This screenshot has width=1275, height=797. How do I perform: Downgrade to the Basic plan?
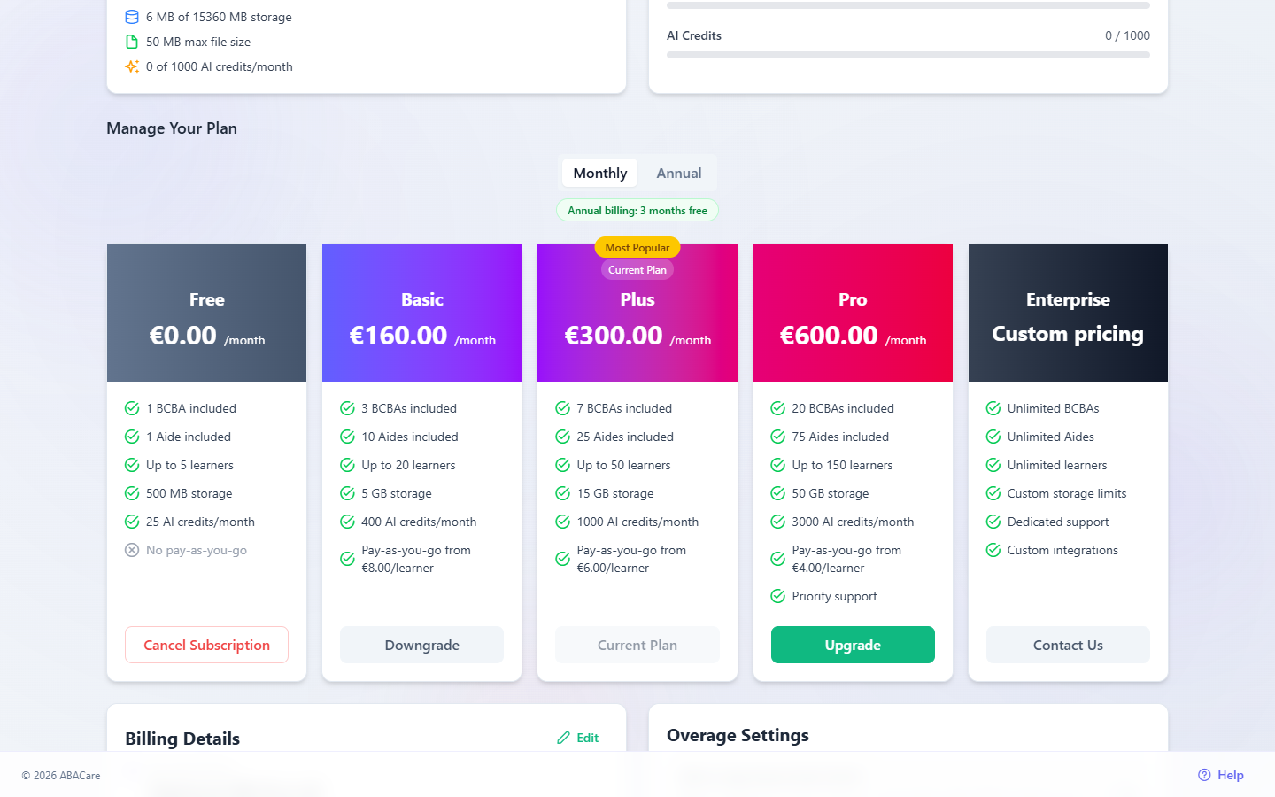(421, 645)
